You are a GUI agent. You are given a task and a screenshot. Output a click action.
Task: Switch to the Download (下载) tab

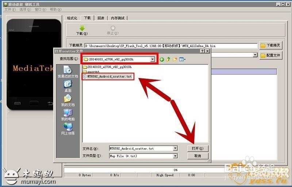click(x=87, y=18)
